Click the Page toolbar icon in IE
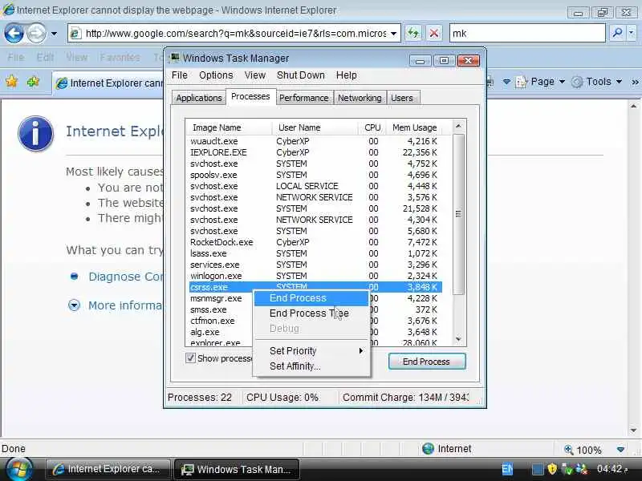The image size is (642, 481). click(521, 82)
